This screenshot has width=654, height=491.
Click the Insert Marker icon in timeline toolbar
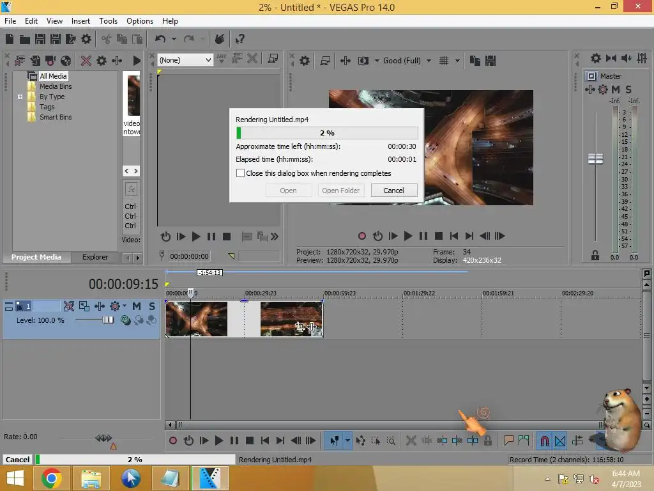click(509, 440)
